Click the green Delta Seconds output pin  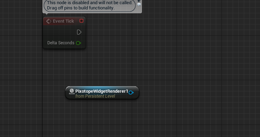pos(78,43)
